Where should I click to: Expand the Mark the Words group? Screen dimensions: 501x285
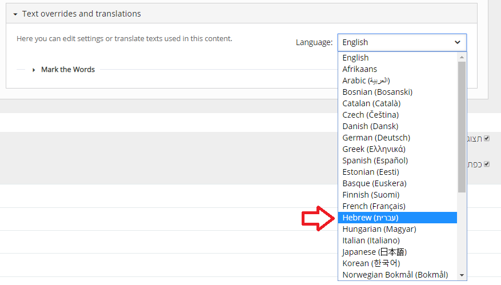point(67,70)
